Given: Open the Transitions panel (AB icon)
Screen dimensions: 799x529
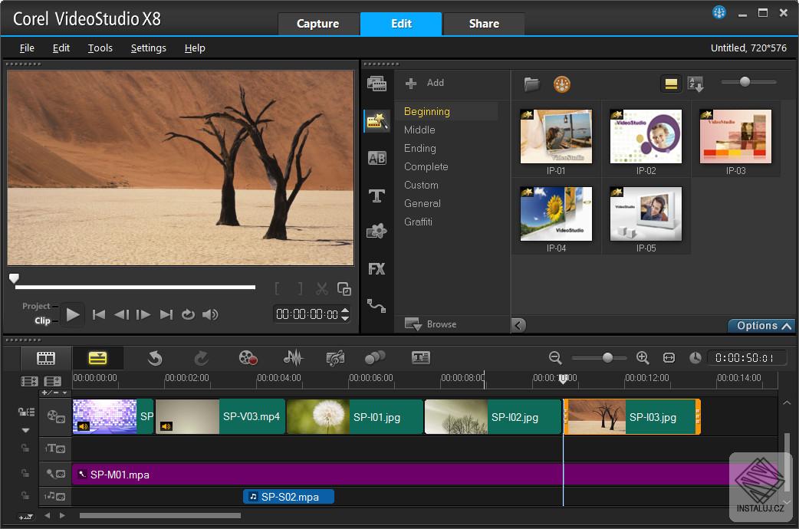Looking at the screenshot, I should [x=376, y=159].
